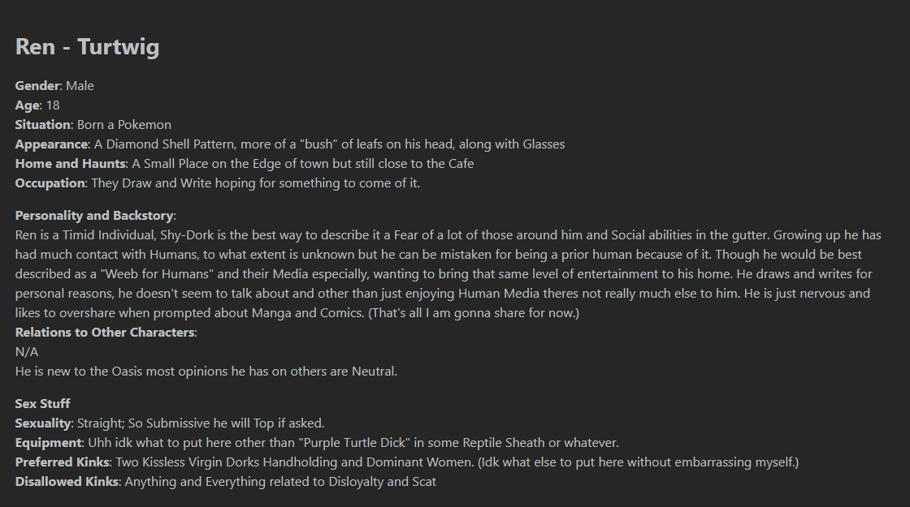Click the bold "Disallowed Kinks" label
The image size is (910, 507).
67,482
